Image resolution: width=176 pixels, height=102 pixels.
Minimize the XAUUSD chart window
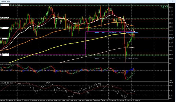(x=164, y=2)
